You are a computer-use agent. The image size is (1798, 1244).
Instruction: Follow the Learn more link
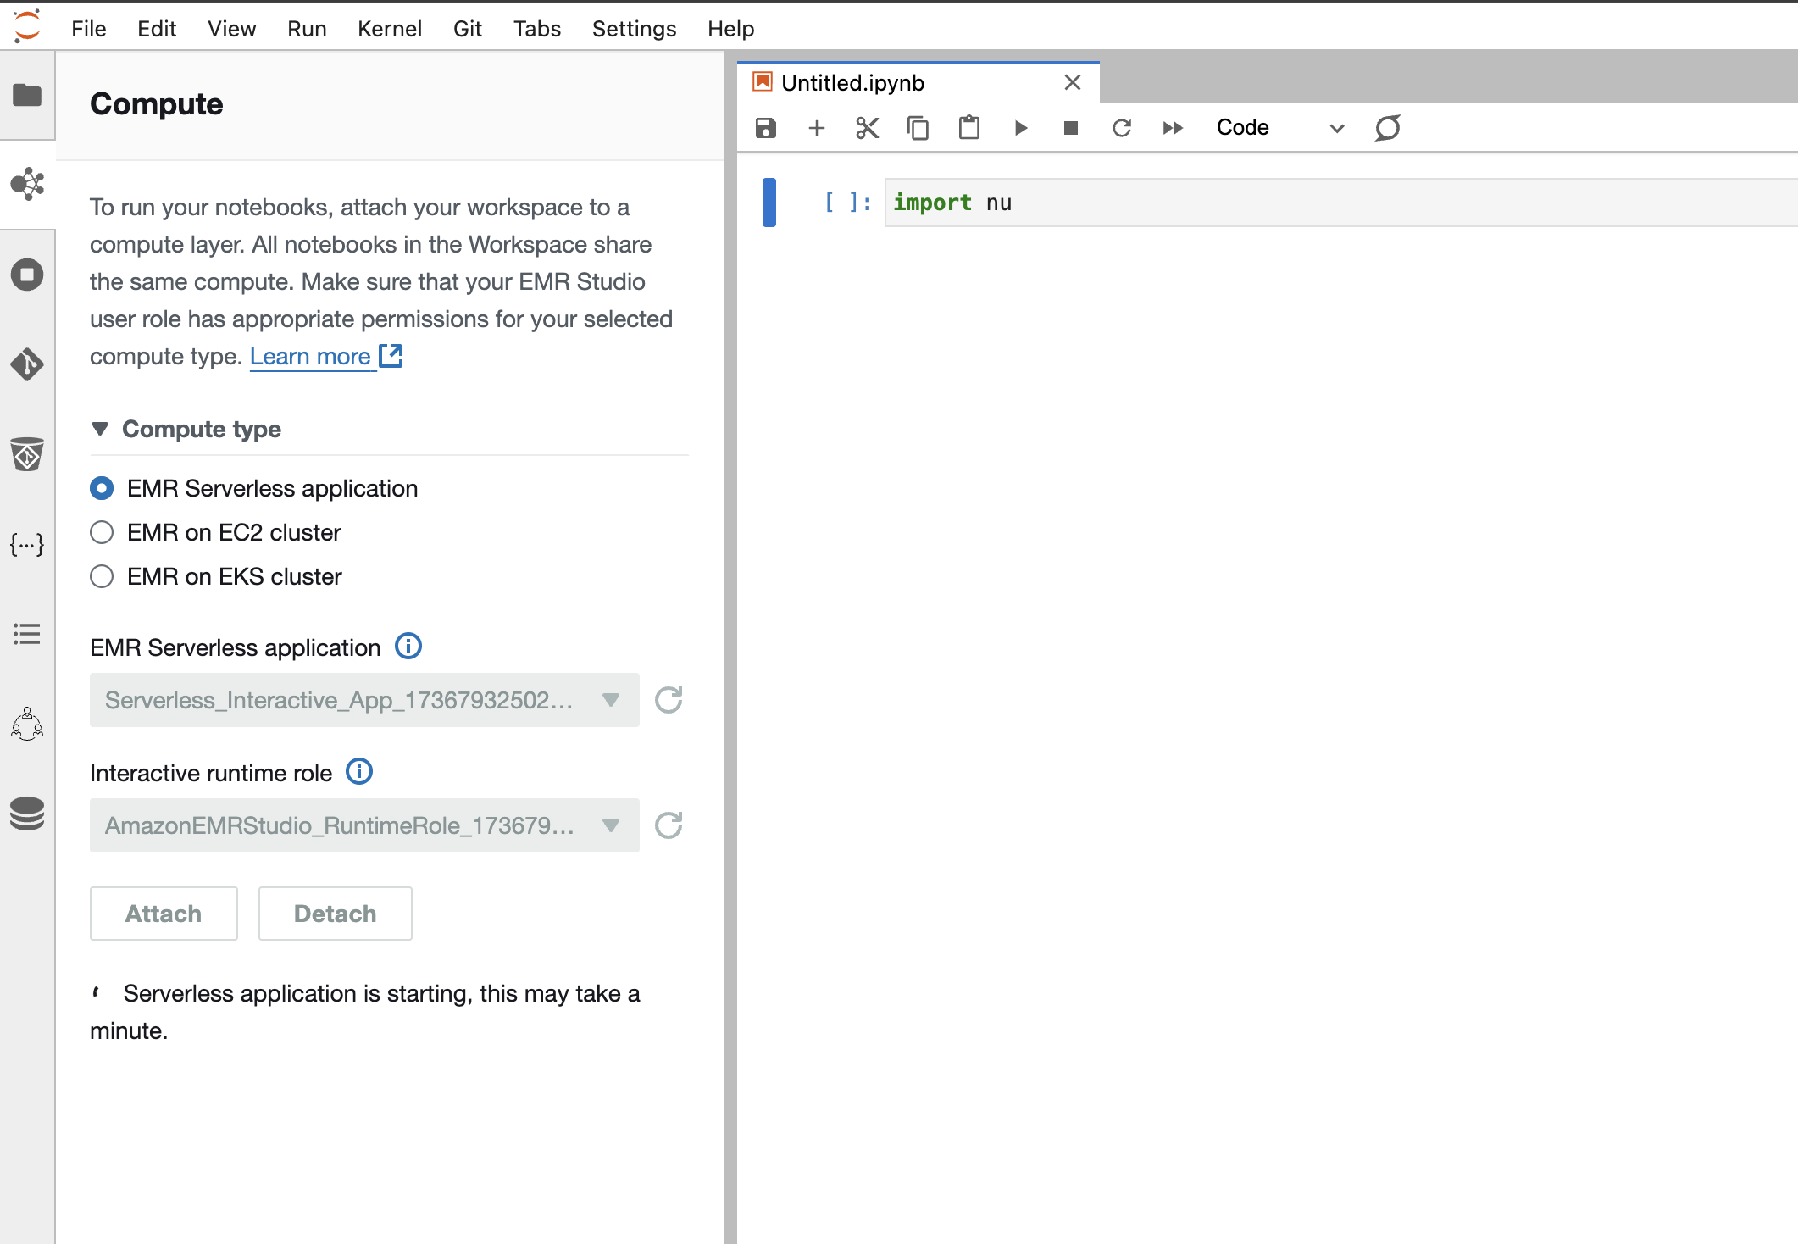pos(310,356)
